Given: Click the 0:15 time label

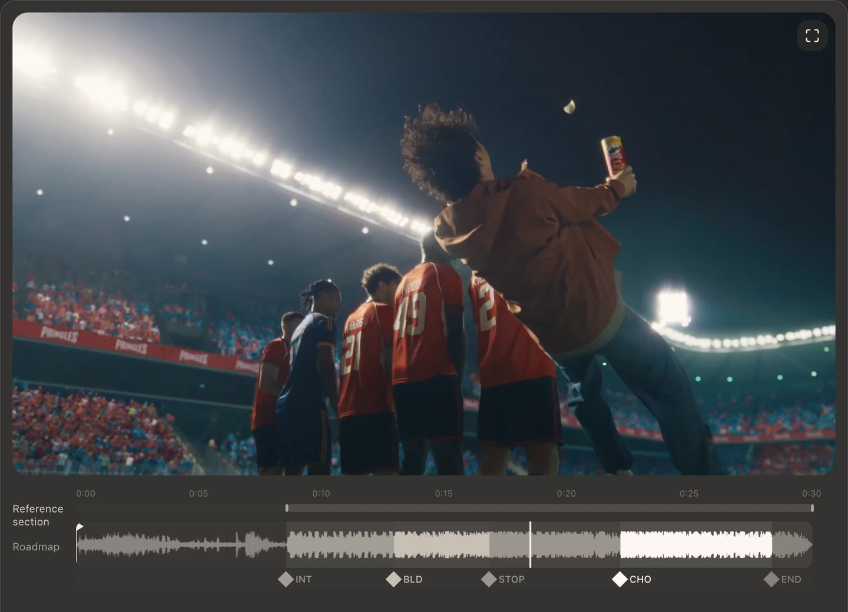Looking at the screenshot, I should click(x=444, y=493).
